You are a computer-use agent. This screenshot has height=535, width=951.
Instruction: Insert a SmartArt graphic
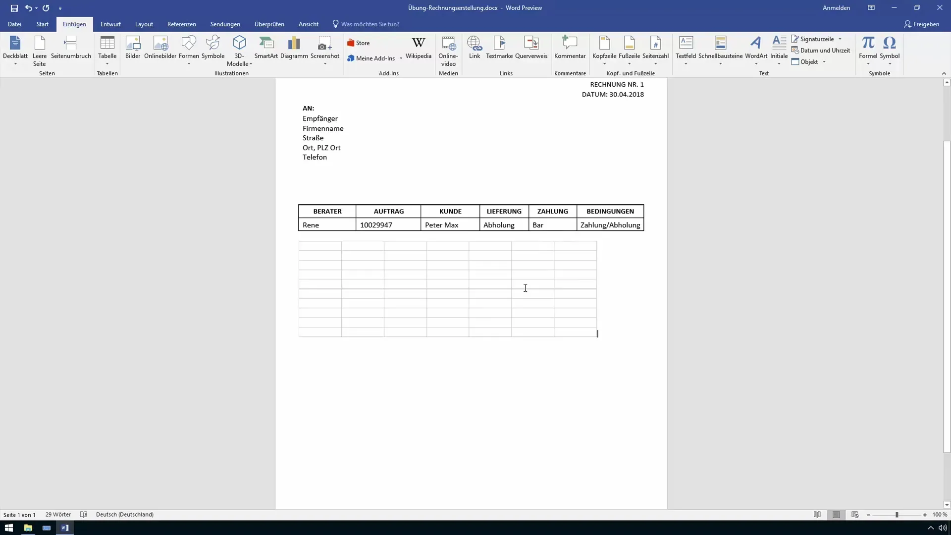tap(266, 48)
